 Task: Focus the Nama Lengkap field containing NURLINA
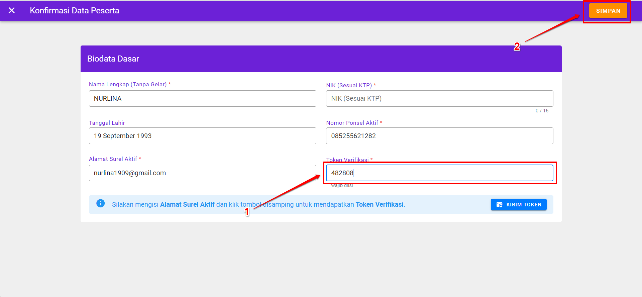pyautogui.click(x=202, y=99)
